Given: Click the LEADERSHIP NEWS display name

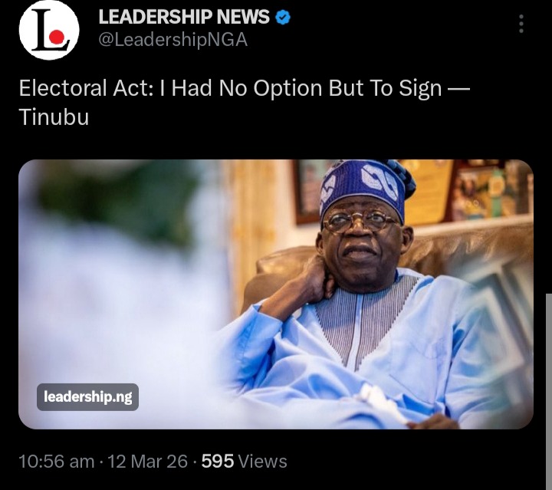Looking at the screenshot, I should [184, 17].
